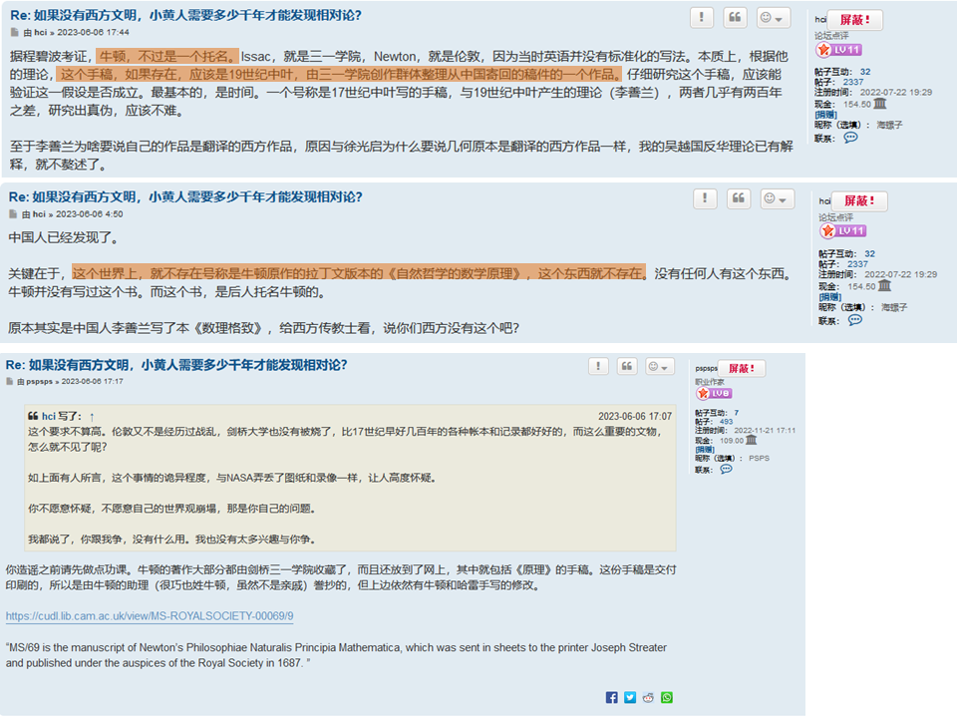Click text 职业作家 on pspsps profile
The image size is (957, 718).
pos(709,382)
